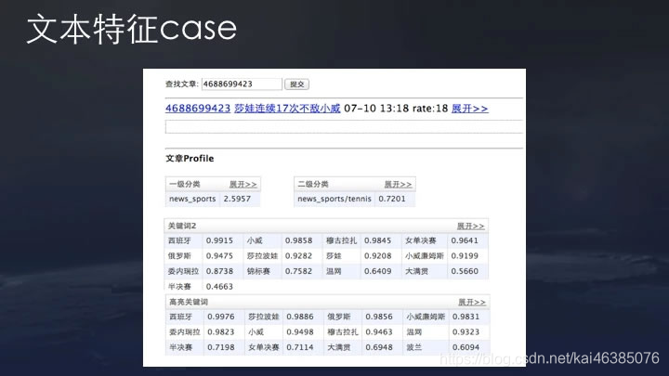The image size is (669, 376).
Task: Click the 一级分类 table header label
Action: [x=184, y=184]
